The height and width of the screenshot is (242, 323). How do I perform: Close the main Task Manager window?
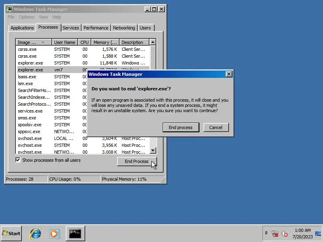pos(161,9)
